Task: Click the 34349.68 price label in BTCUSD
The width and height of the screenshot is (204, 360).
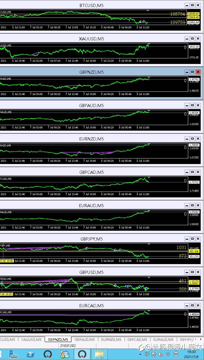Action: click(193, 14)
